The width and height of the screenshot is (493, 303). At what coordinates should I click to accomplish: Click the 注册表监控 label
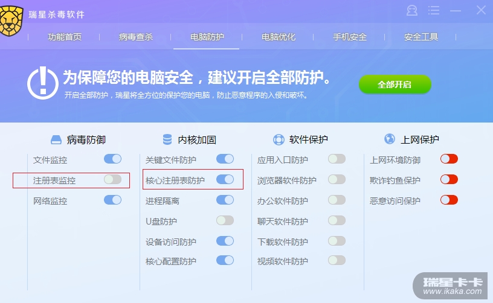54,180
